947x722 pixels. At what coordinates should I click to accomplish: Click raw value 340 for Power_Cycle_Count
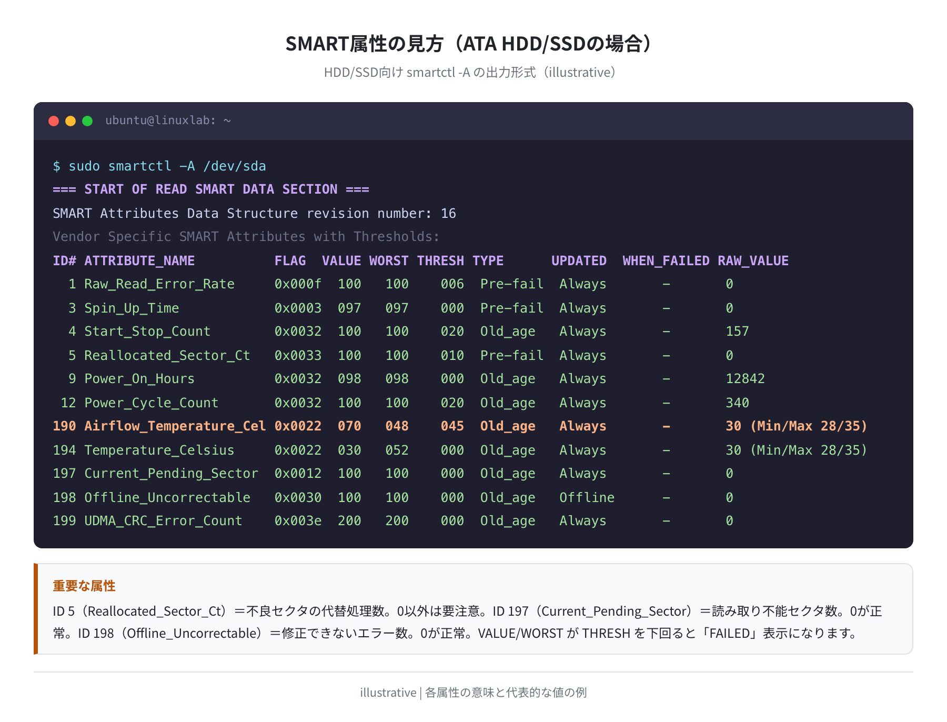pyautogui.click(x=737, y=403)
